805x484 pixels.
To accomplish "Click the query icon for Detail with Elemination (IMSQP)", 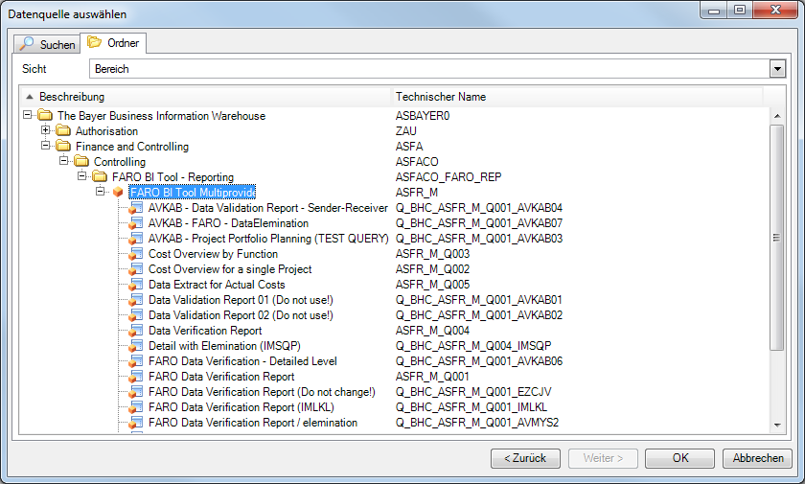I will 135,346.
